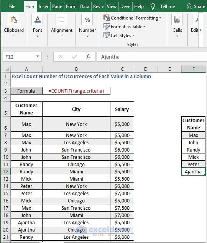
Task: Click the Cancel X icon in formula bar
Action: pyautogui.click(x=61, y=57)
